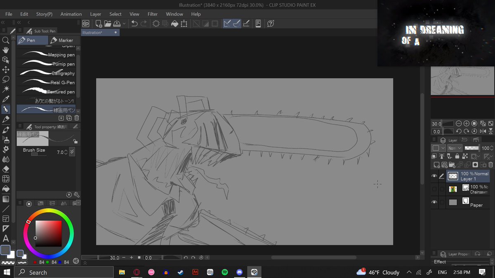Choose the Turnip pen brush

point(46,64)
